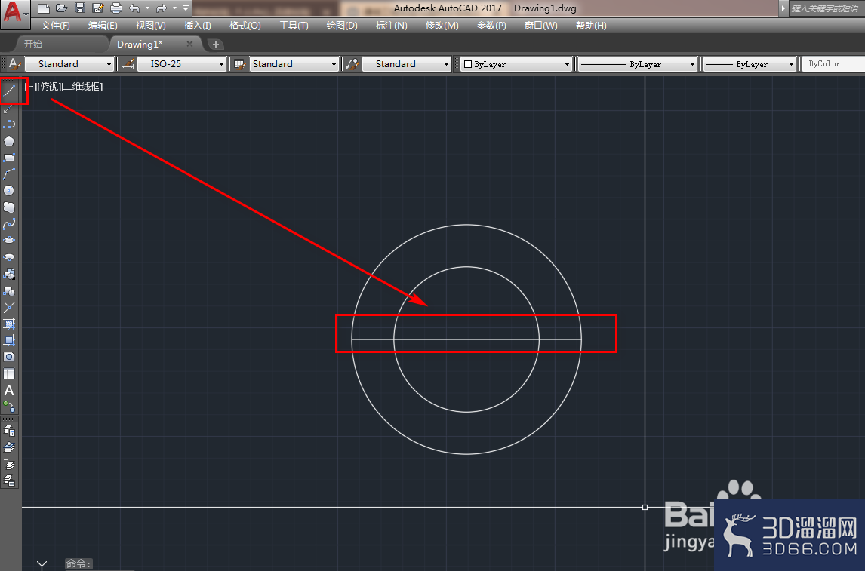Select the Arc tool

click(x=9, y=174)
